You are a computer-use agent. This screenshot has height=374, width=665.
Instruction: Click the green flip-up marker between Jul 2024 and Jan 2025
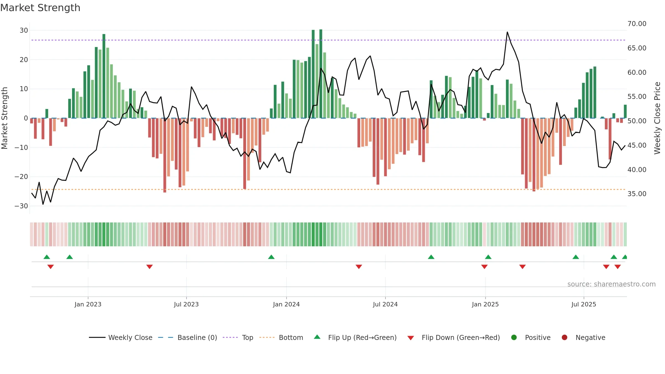pos(431,257)
